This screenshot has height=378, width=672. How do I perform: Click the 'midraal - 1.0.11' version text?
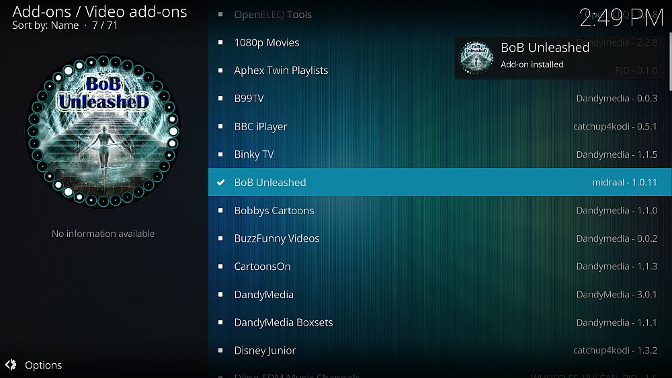coord(624,183)
